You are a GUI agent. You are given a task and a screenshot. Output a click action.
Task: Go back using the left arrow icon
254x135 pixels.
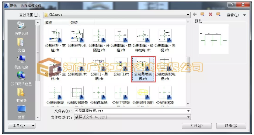coord(195,15)
